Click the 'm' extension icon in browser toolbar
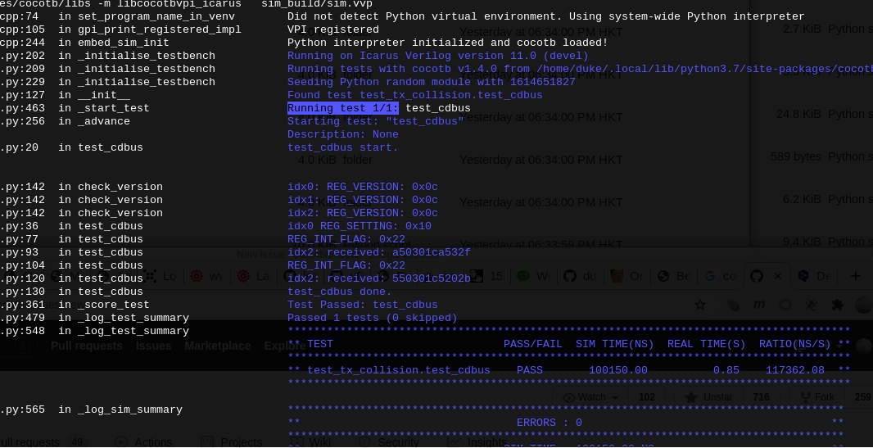 (x=759, y=305)
